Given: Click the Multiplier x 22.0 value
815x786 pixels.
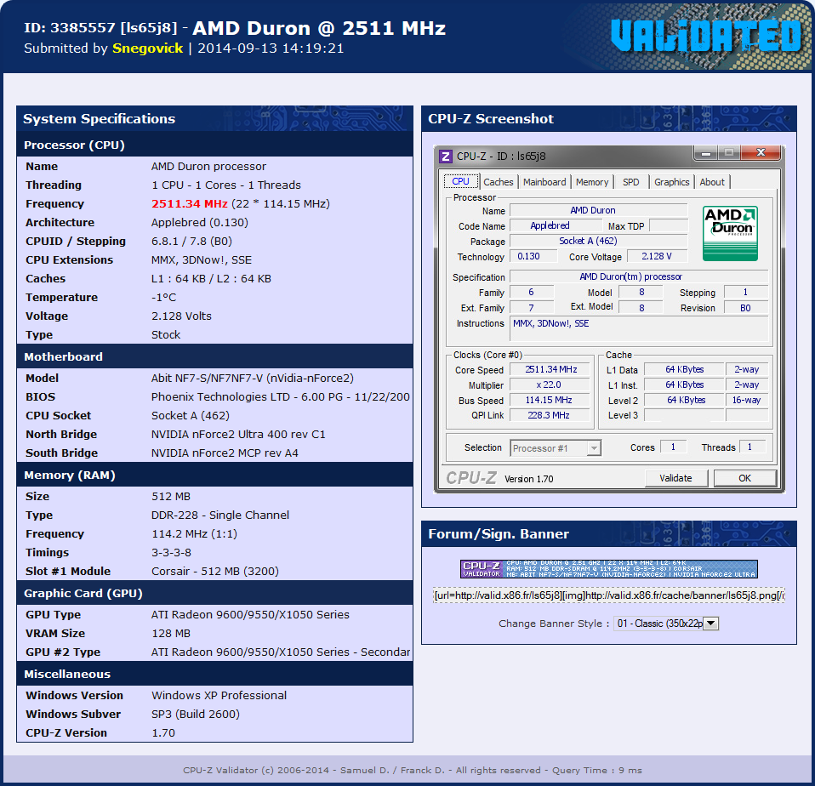Looking at the screenshot, I should click(x=550, y=385).
